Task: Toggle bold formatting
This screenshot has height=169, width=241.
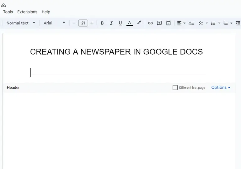Action: [102, 23]
